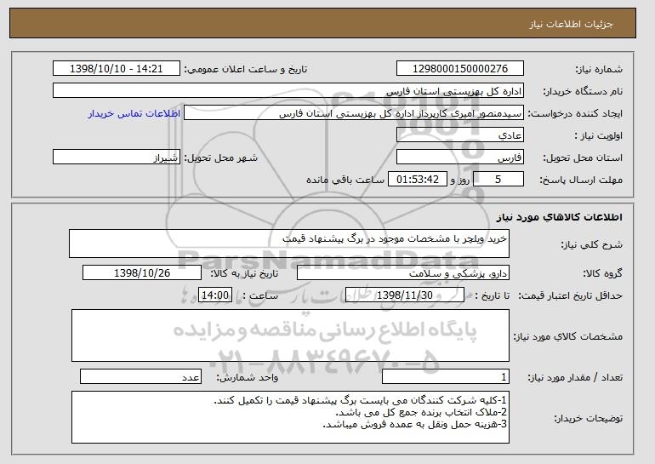655x464 pixels.
Task: Click the شهر محل تحویل label
Action: [x=221, y=158]
